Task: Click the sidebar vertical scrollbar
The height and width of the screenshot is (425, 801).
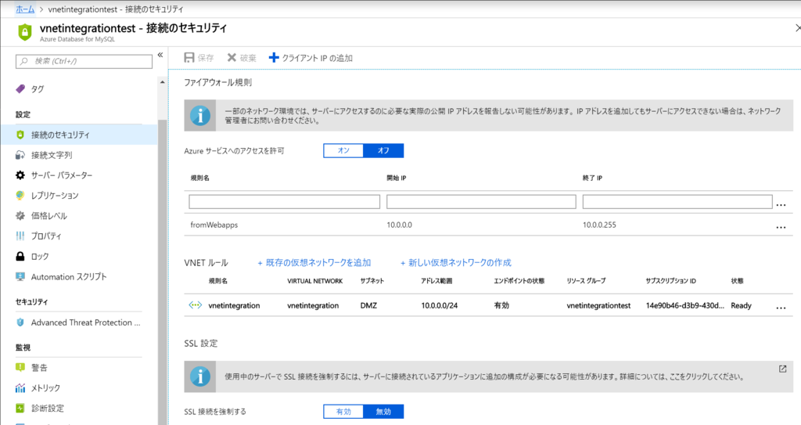Action: [162, 271]
